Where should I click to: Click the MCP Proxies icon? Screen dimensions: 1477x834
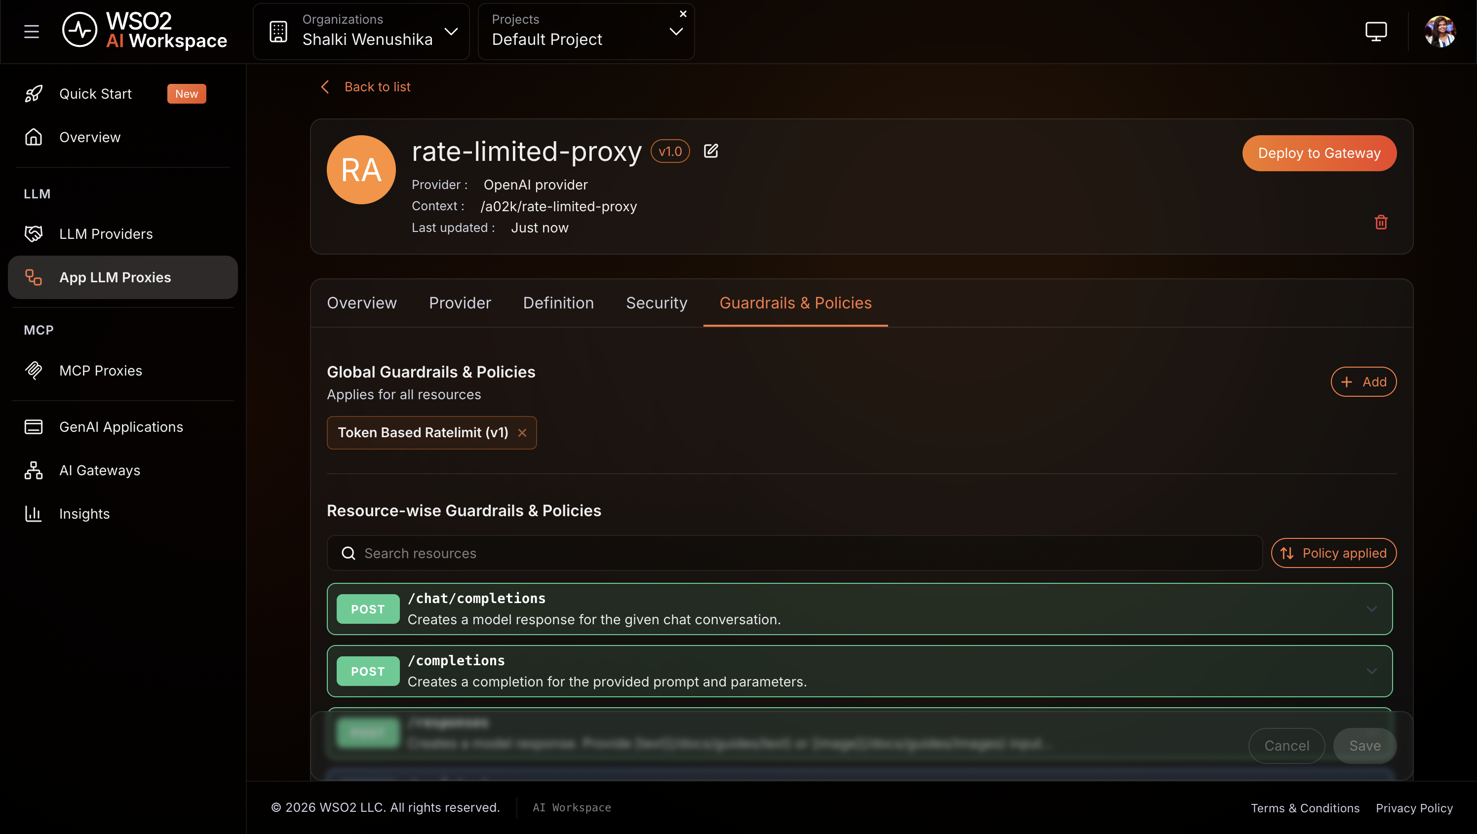click(x=33, y=370)
